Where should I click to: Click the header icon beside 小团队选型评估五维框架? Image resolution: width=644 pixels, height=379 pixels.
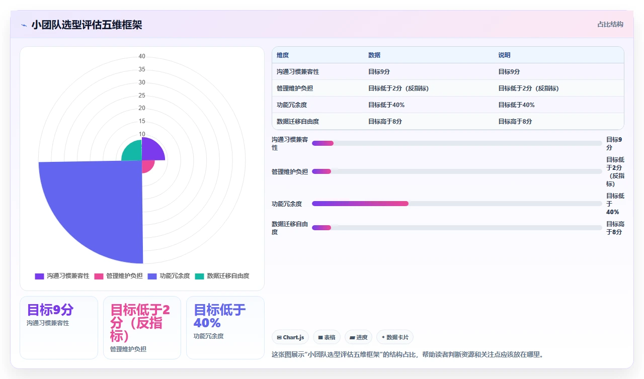[x=24, y=25]
